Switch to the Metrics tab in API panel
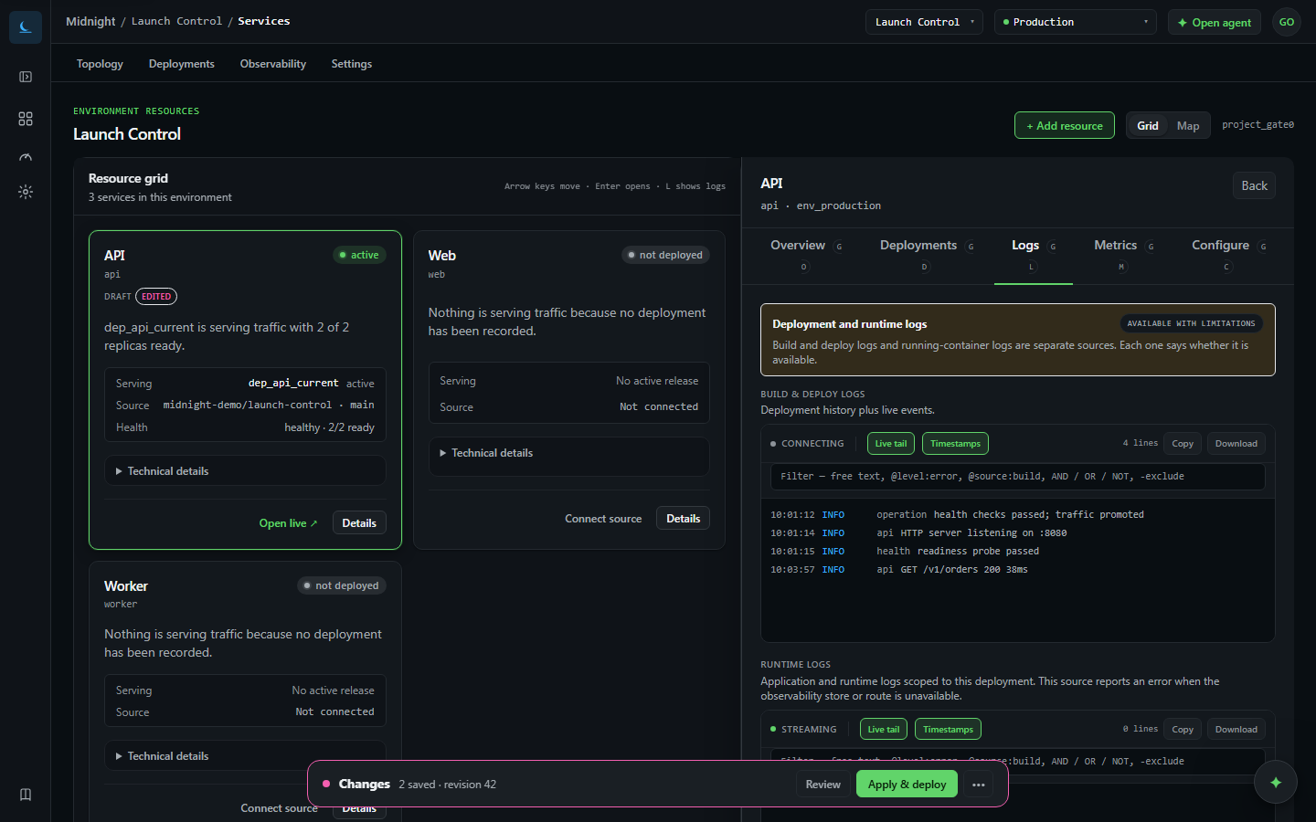1316x822 pixels. point(1124,255)
